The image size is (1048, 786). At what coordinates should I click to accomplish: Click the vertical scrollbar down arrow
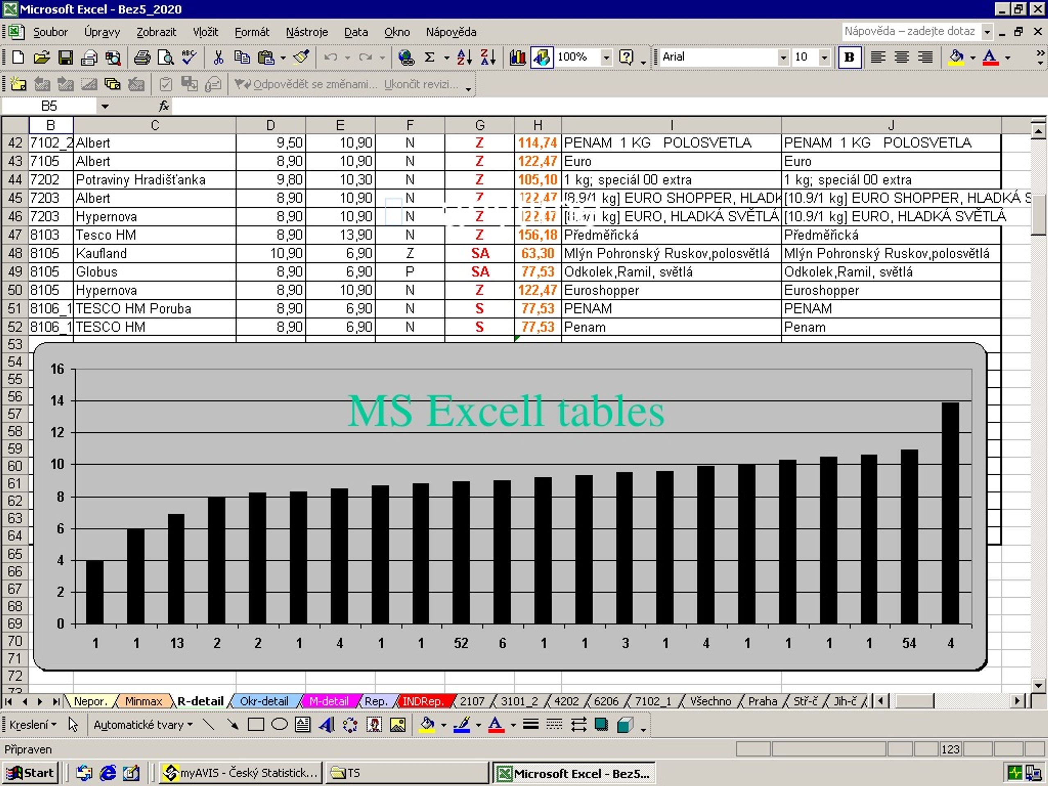pyautogui.click(x=1039, y=685)
